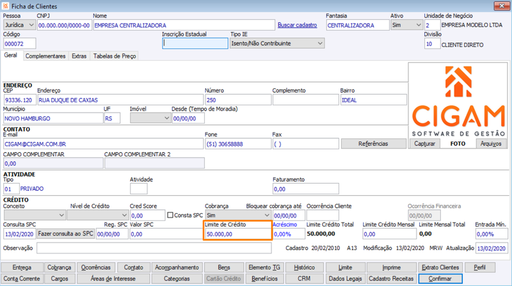
Task: Open the Ativo Sim dropdown
Action: [406, 25]
